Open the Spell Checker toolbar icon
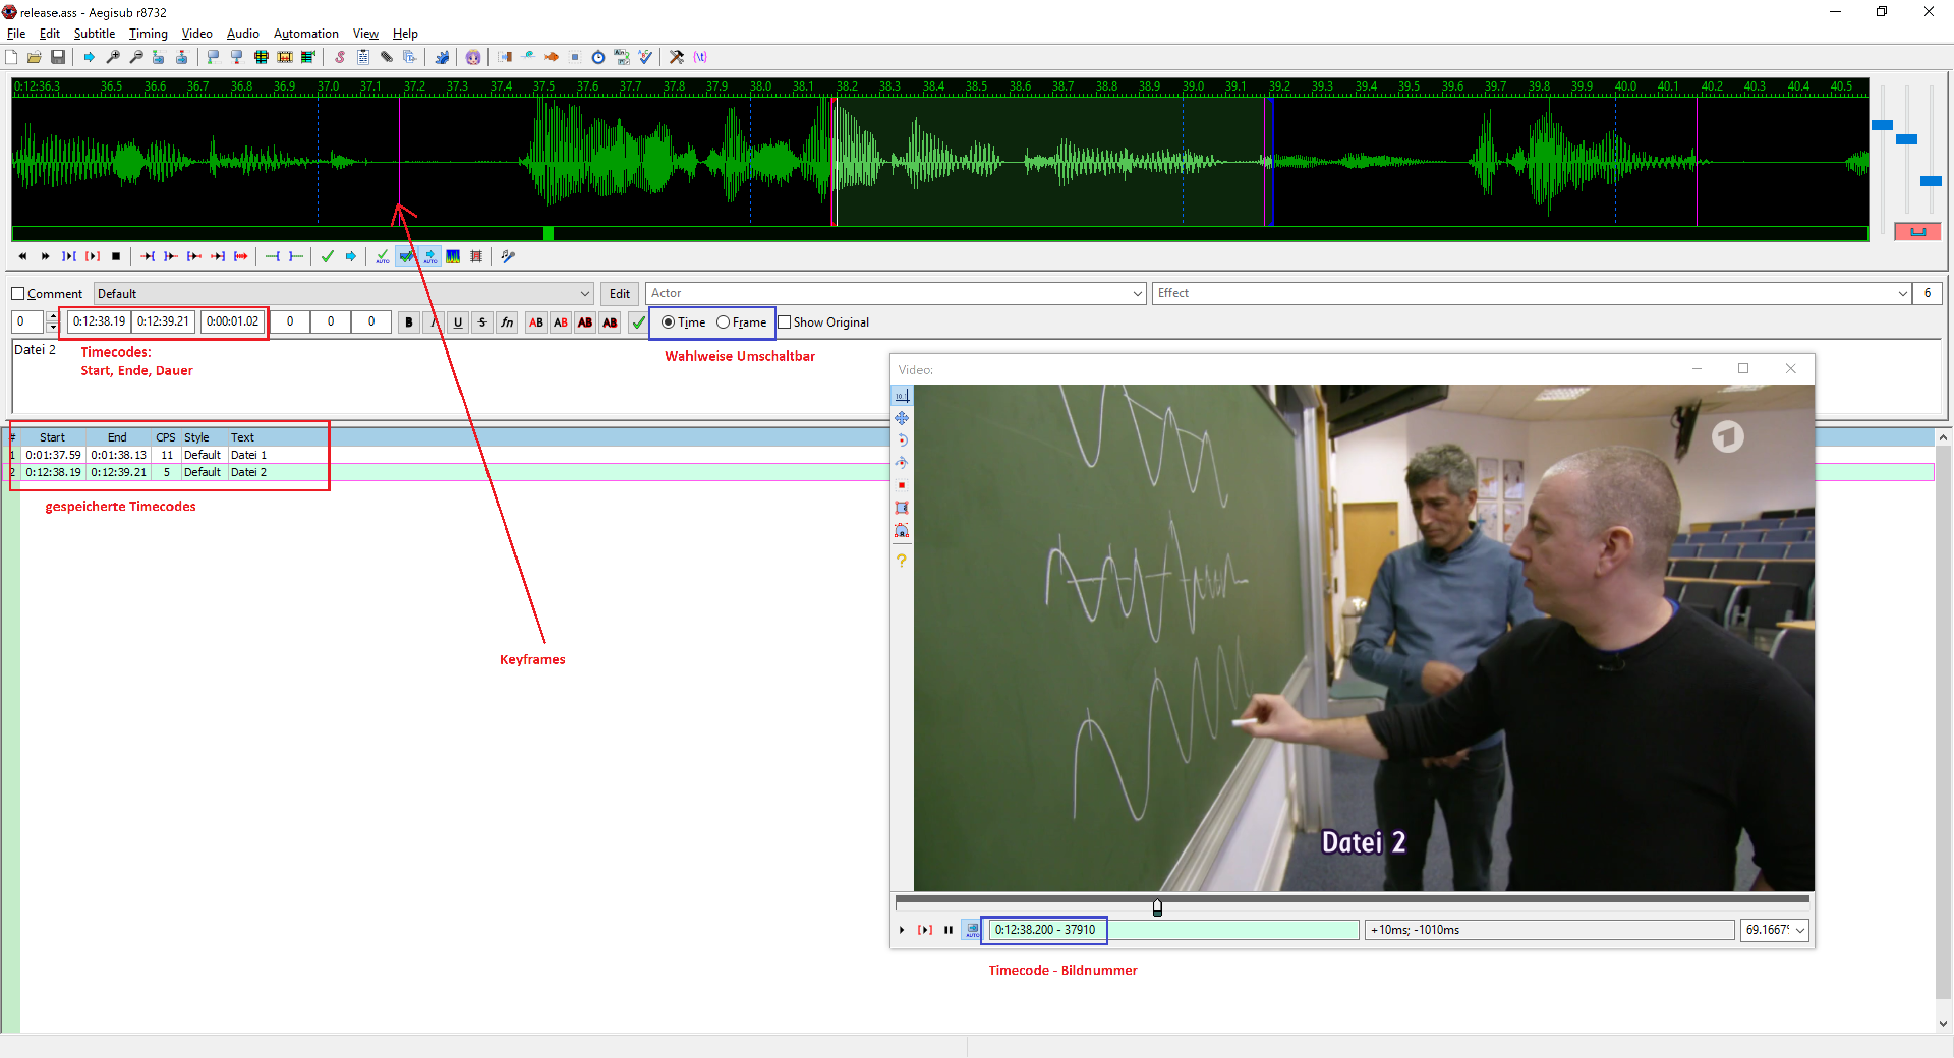Screen dimensions: 1954x1058 tap(646, 57)
